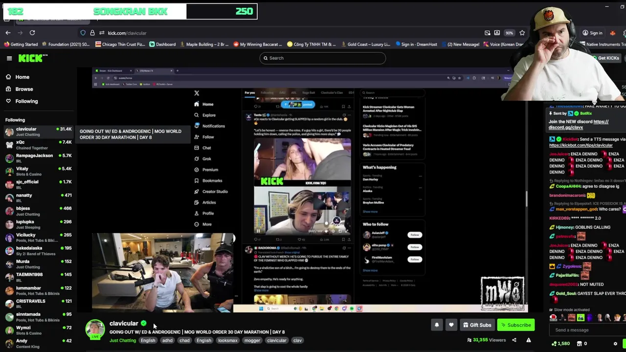Image resolution: width=626 pixels, height=352 pixels.
Task: Click the green Subscribe button
Action: (516, 325)
